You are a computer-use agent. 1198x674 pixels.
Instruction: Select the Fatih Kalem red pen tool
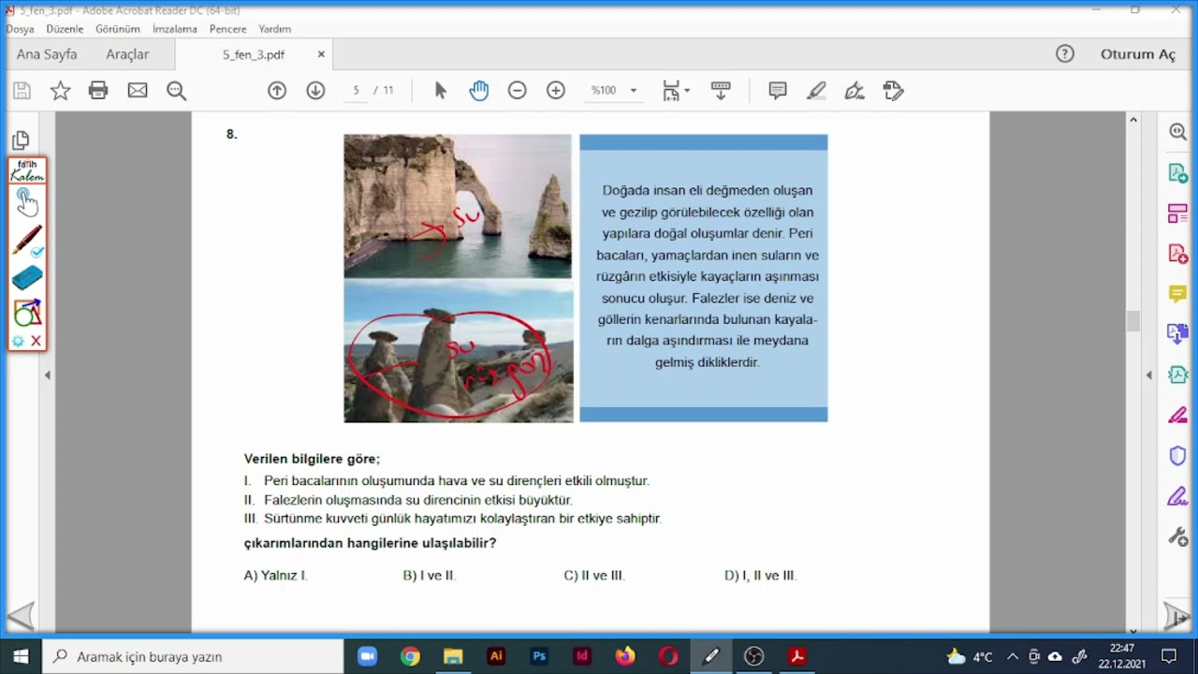click(27, 240)
